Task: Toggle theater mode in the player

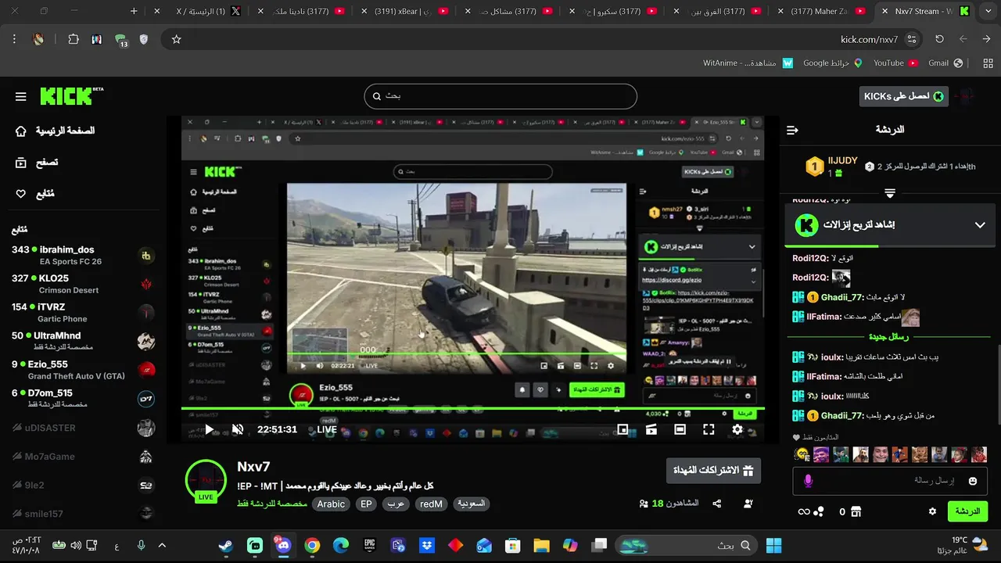Action: [680, 429]
